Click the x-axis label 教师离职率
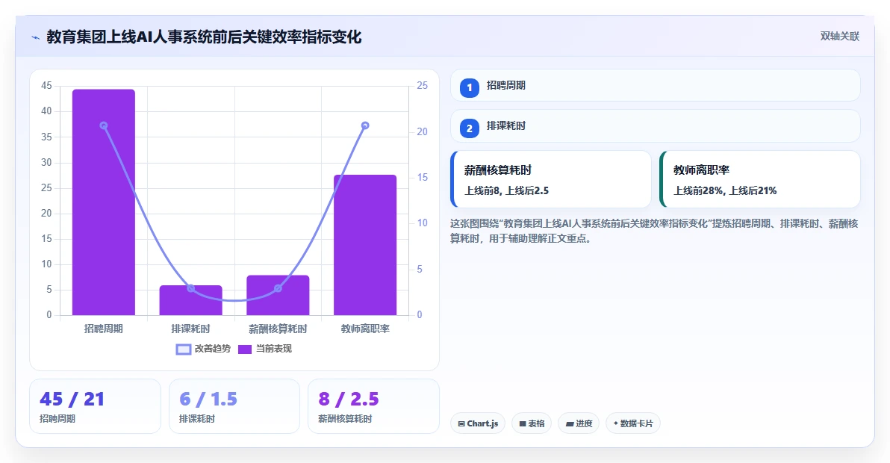 click(365, 329)
